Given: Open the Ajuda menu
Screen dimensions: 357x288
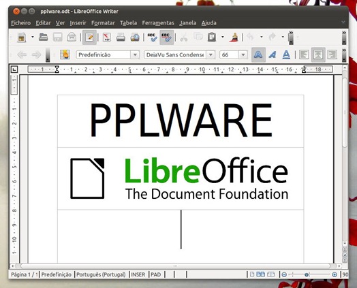Looking at the screenshot, I should point(208,23).
